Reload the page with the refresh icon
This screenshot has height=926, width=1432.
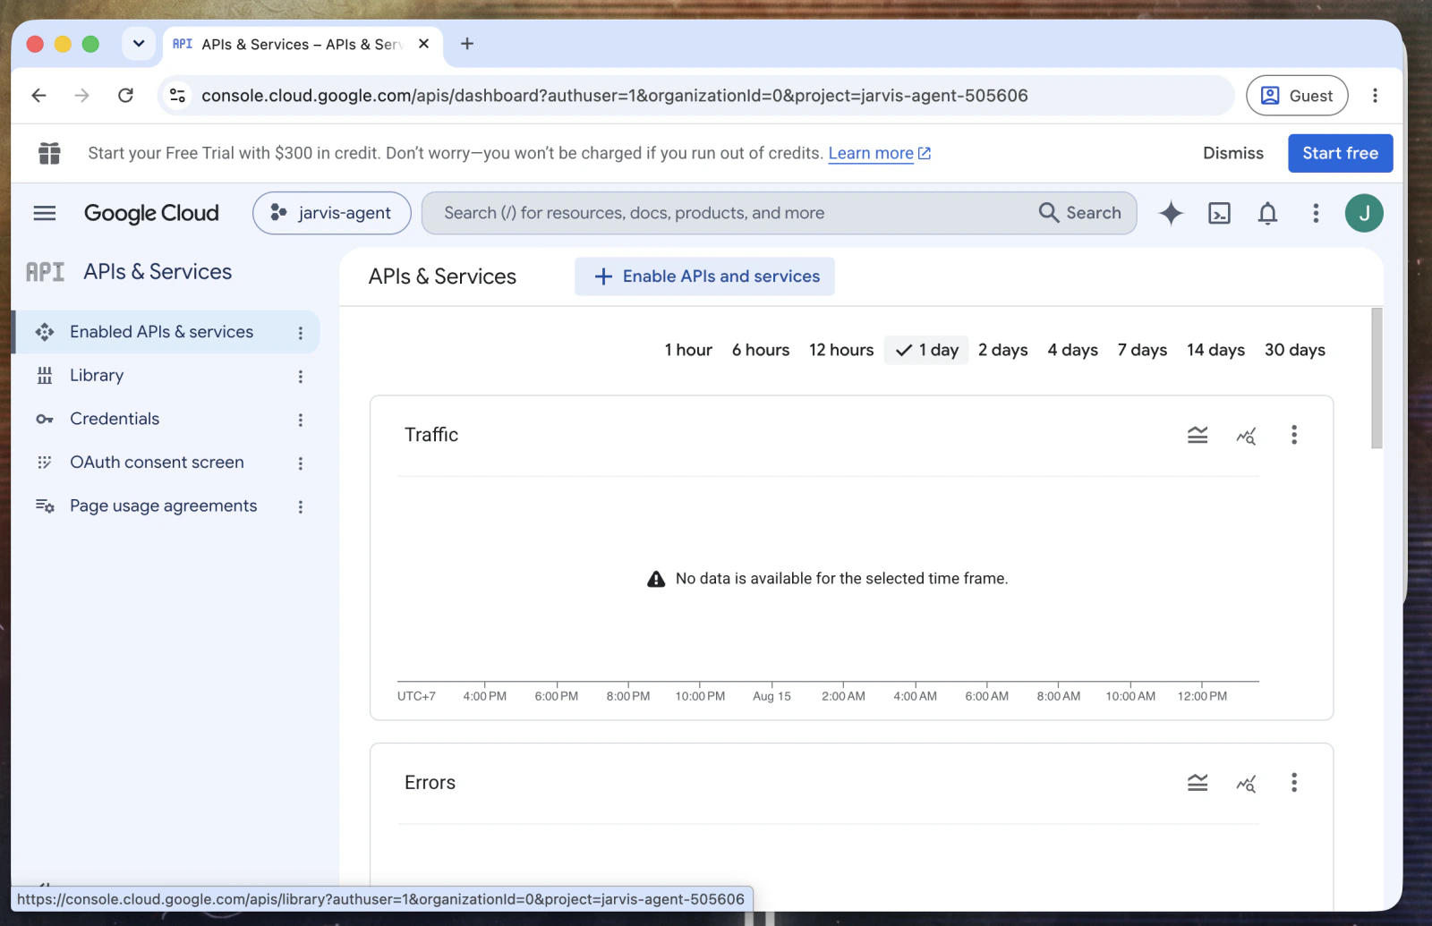point(125,96)
